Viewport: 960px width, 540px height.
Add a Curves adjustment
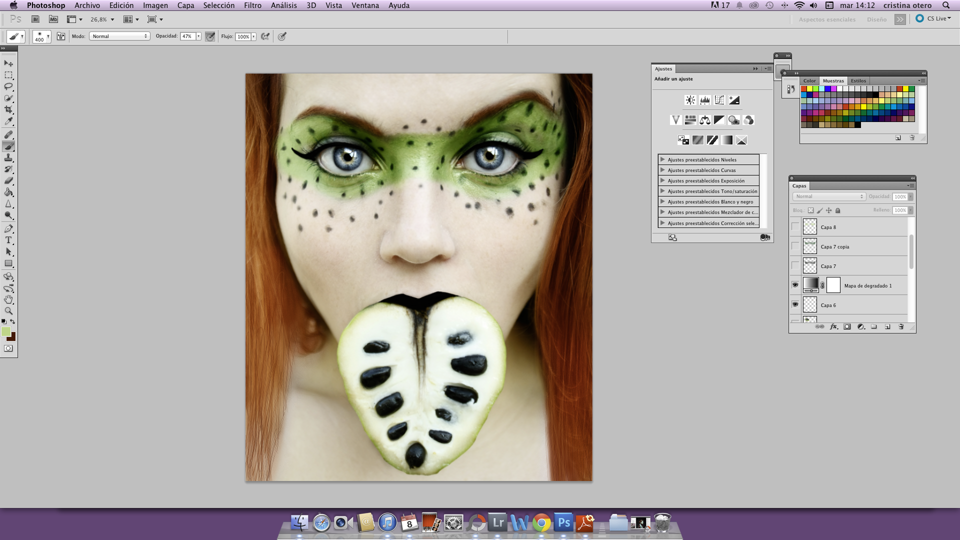coord(719,100)
